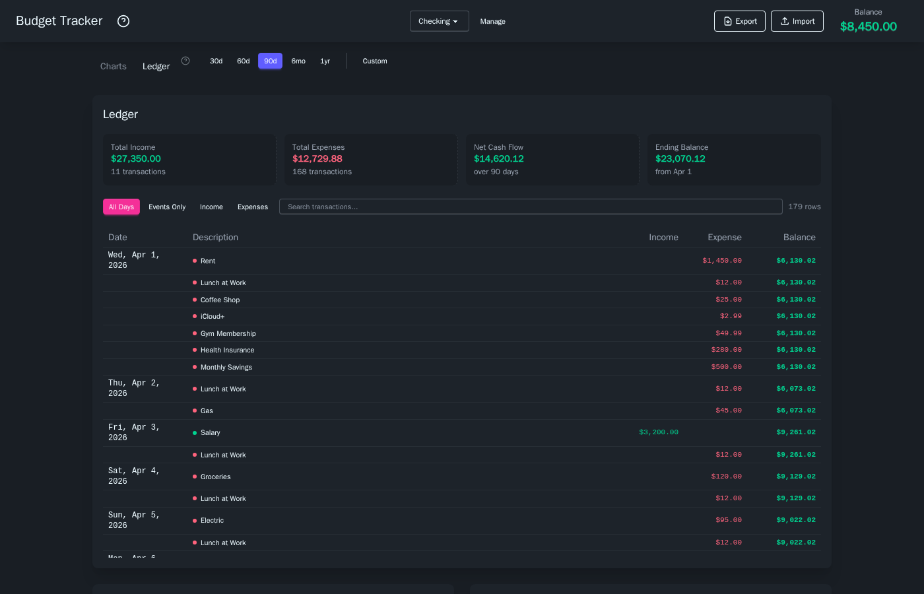Click the search transactions input field
Viewport: 924px width, 594px height.
[x=531, y=207]
